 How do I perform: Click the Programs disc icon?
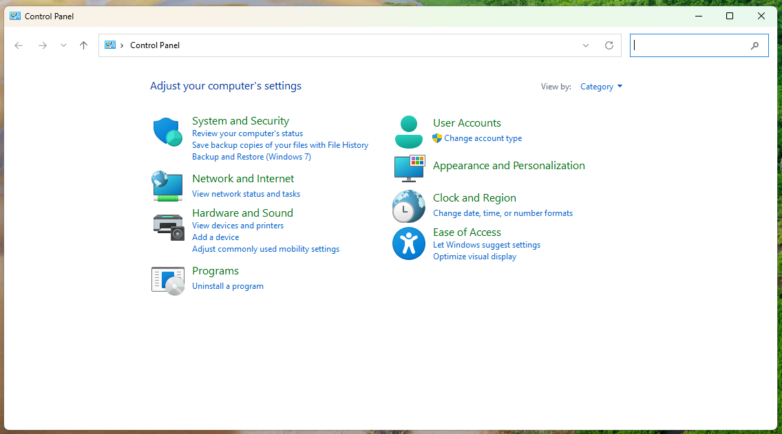[167, 281]
